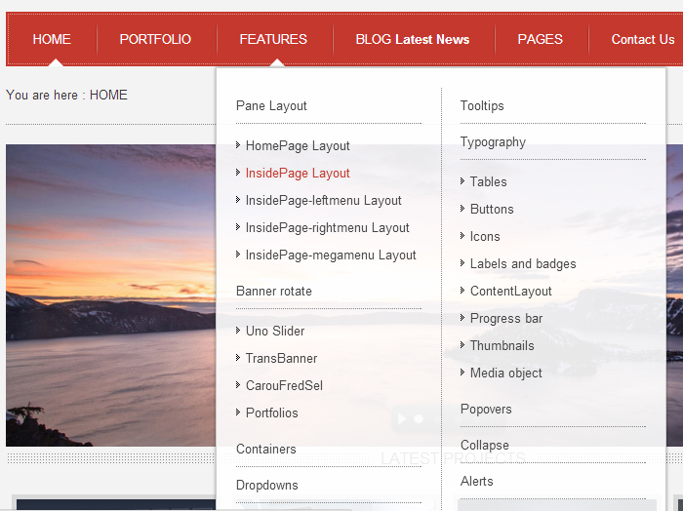Go to Labels and badges

[x=523, y=264]
